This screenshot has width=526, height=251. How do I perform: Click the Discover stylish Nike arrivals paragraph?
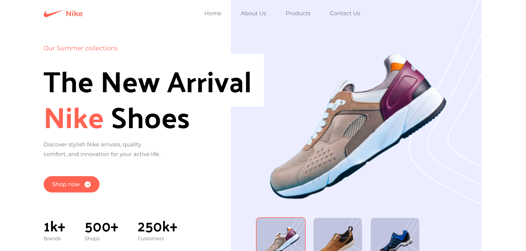(x=102, y=149)
